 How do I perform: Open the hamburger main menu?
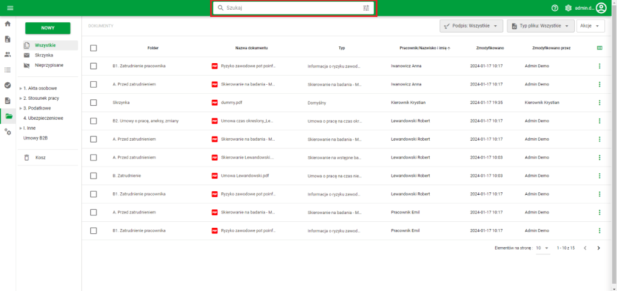tap(10, 8)
